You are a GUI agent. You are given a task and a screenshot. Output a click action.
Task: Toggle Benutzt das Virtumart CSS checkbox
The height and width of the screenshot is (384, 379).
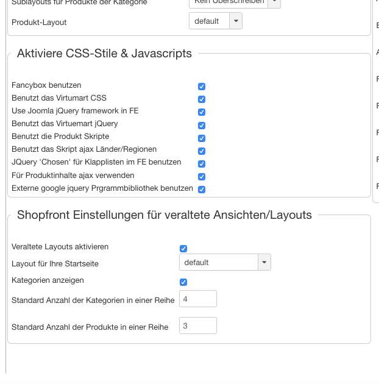pos(202,99)
